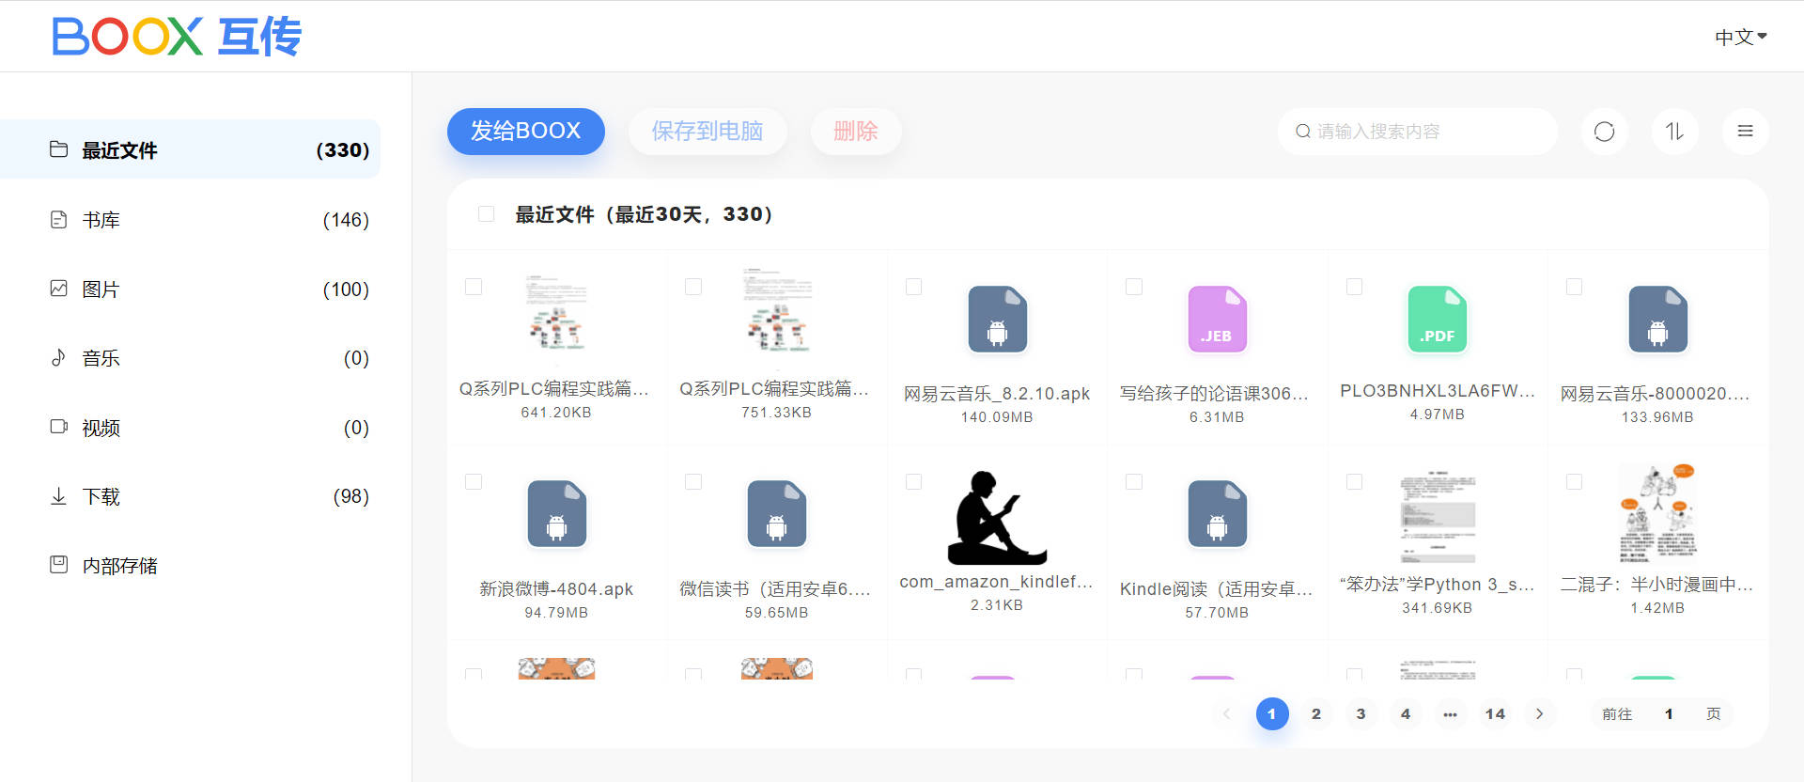Open 最近文件 in the sidebar
This screenshot has width=1804, height=782.
(190, 149)
